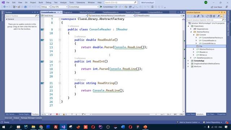231x130 pixels.
Task: Click the Pending Changes Filter clock icon
Action: coord(202,16)
